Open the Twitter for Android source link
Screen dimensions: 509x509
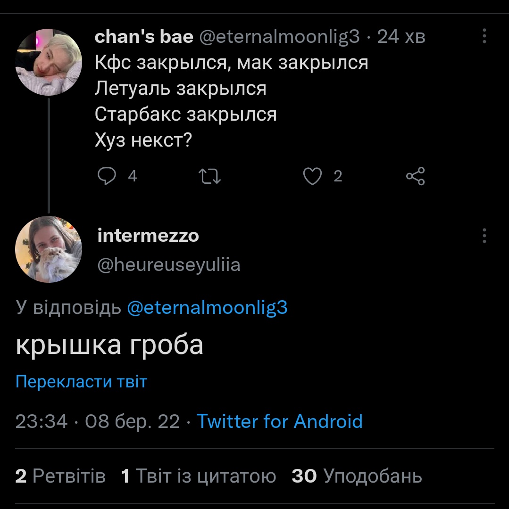pyautogui.click(x=279, y=421)
